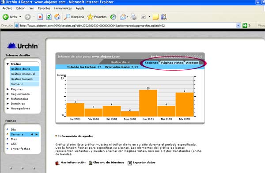265x173 pixels.
Task: Open the Glosario de términos link
Action: (x=109, y=162)
